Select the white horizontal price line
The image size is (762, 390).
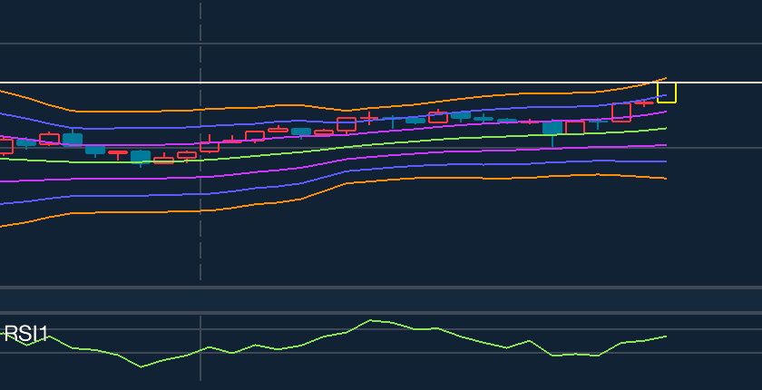coord(381,83)
